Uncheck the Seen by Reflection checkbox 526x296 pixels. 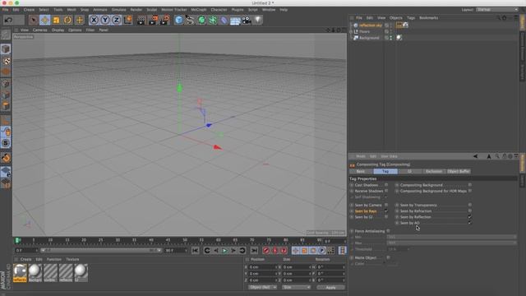point(469,217)
